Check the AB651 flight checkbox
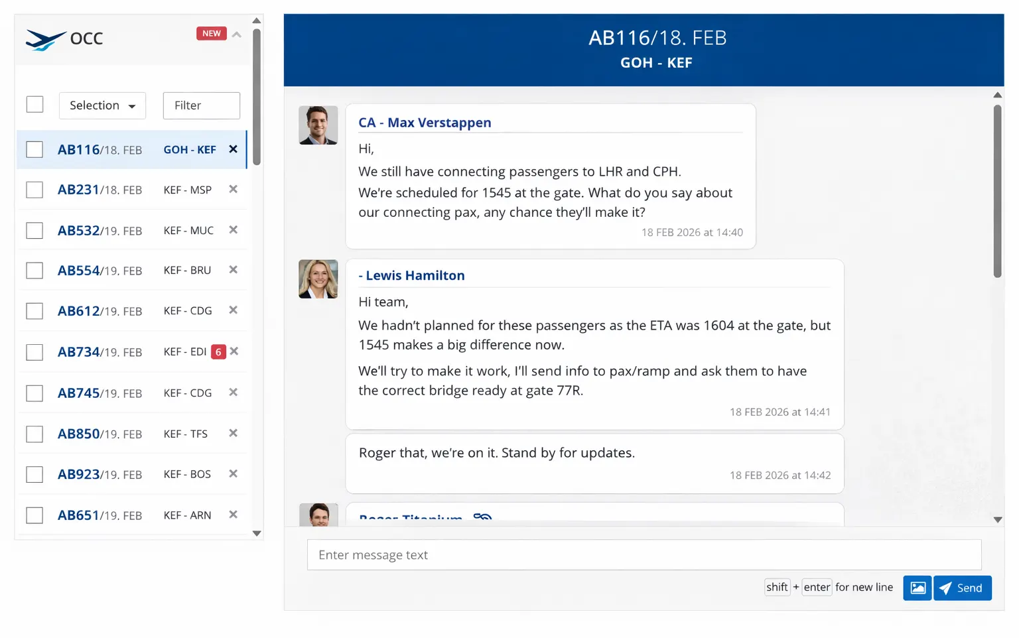 pos(34,515)
